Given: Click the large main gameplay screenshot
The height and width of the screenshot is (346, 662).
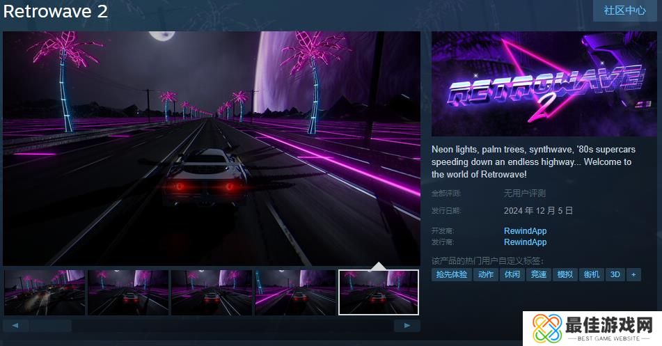Looking at the screenshot, I should pos(212,148).
